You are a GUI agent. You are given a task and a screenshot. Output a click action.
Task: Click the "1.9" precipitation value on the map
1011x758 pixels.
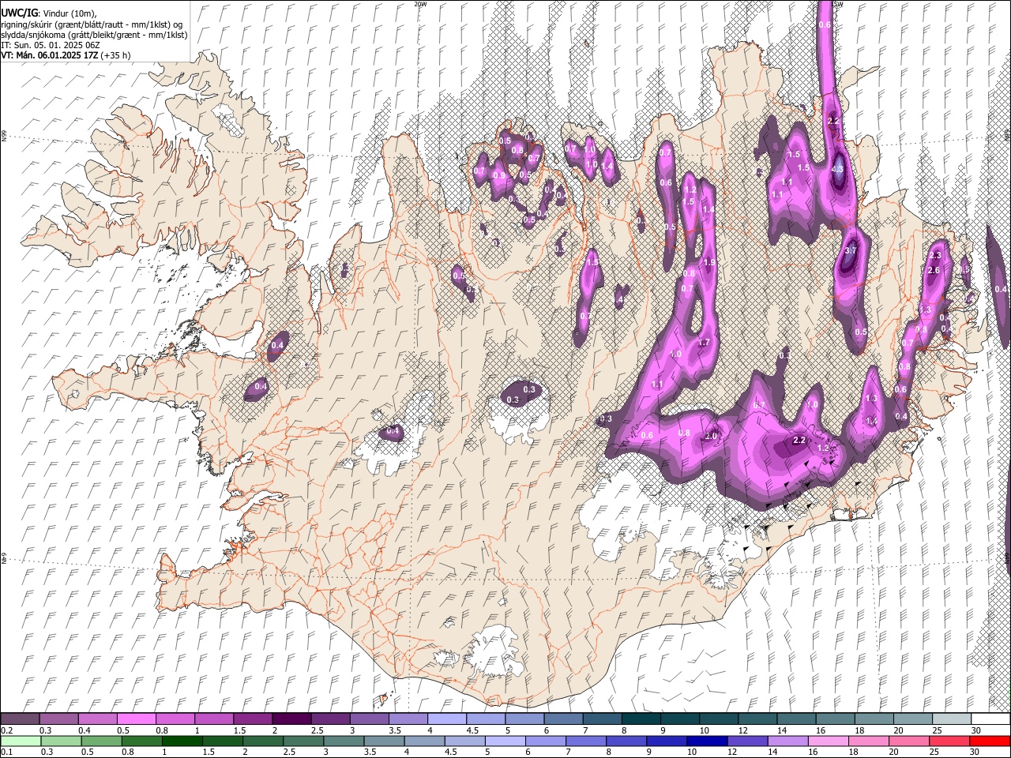click(x=709, y=263)
